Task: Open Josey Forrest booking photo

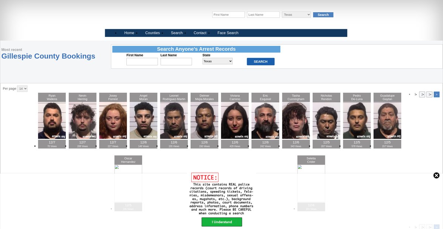Action: point(113,121)
